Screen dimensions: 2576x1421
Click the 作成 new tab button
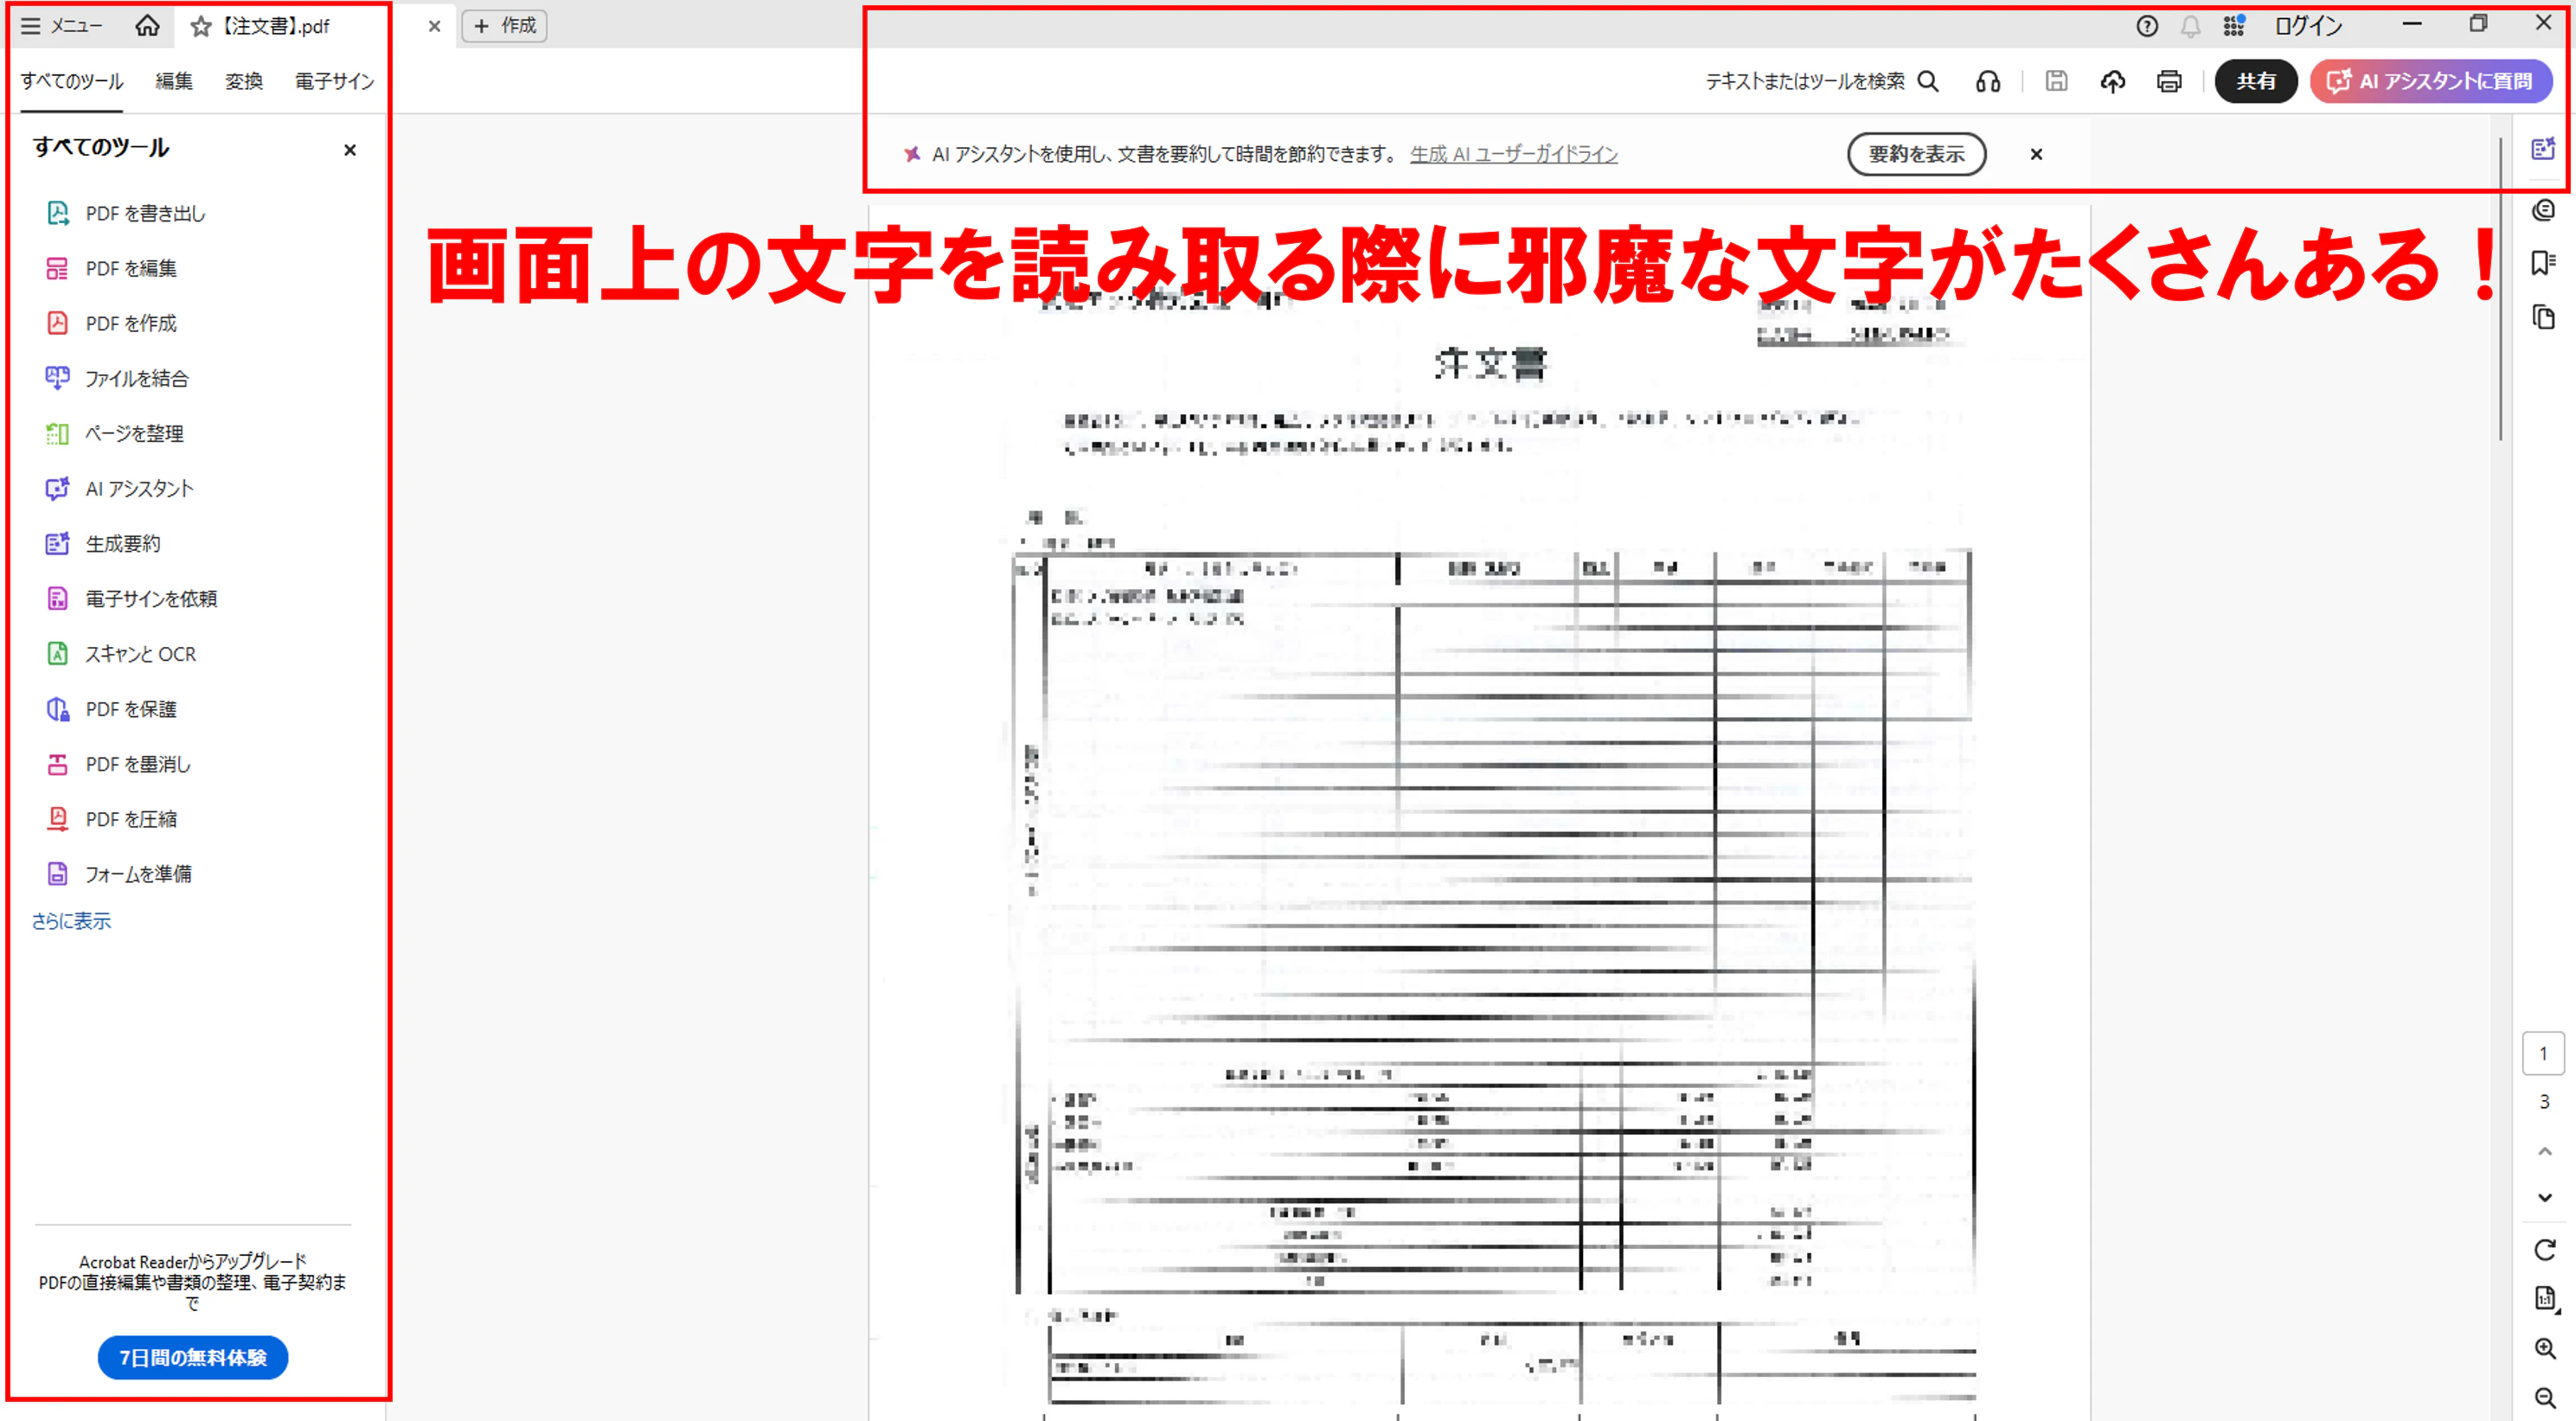(x=505, y=26)
